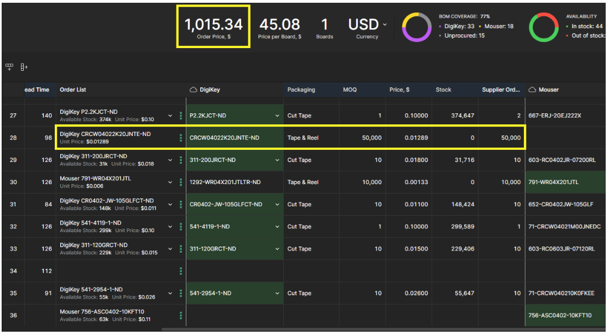
Task: Click the add row icon in toolbar
Action: click(9, 67)
